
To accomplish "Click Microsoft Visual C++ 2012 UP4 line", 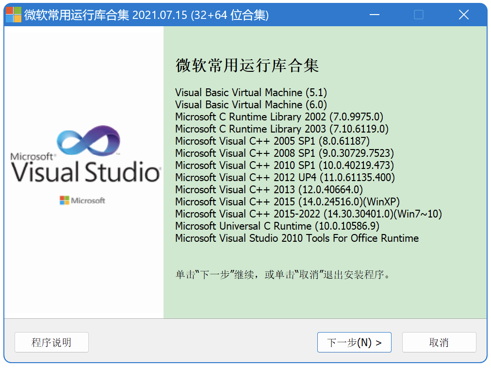I will 285,177.
